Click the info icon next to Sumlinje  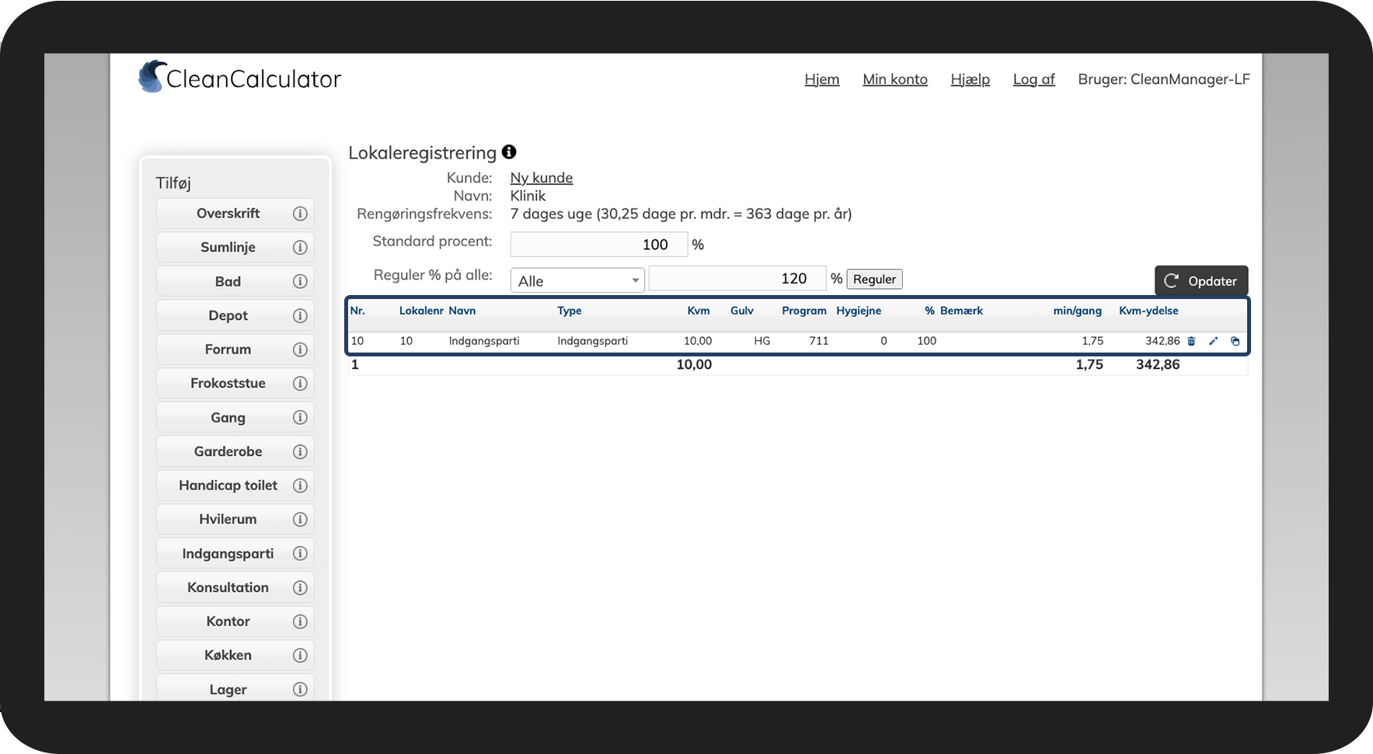coord(300,248)
